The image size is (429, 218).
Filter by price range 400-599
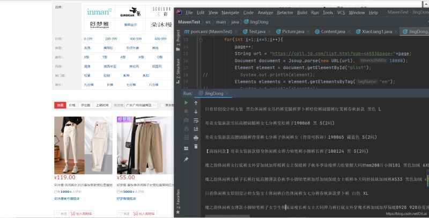click(136, 39)
